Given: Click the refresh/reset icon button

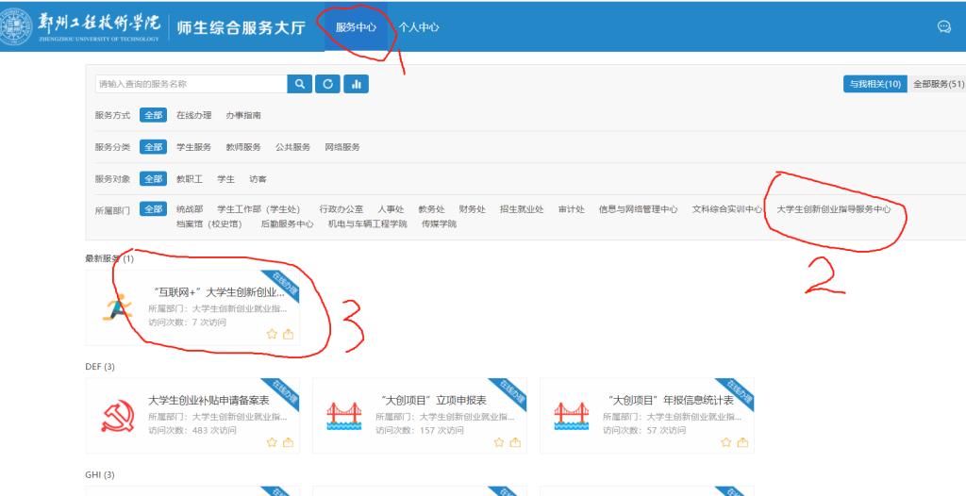Looking at the screenshot, I should 327,85.
